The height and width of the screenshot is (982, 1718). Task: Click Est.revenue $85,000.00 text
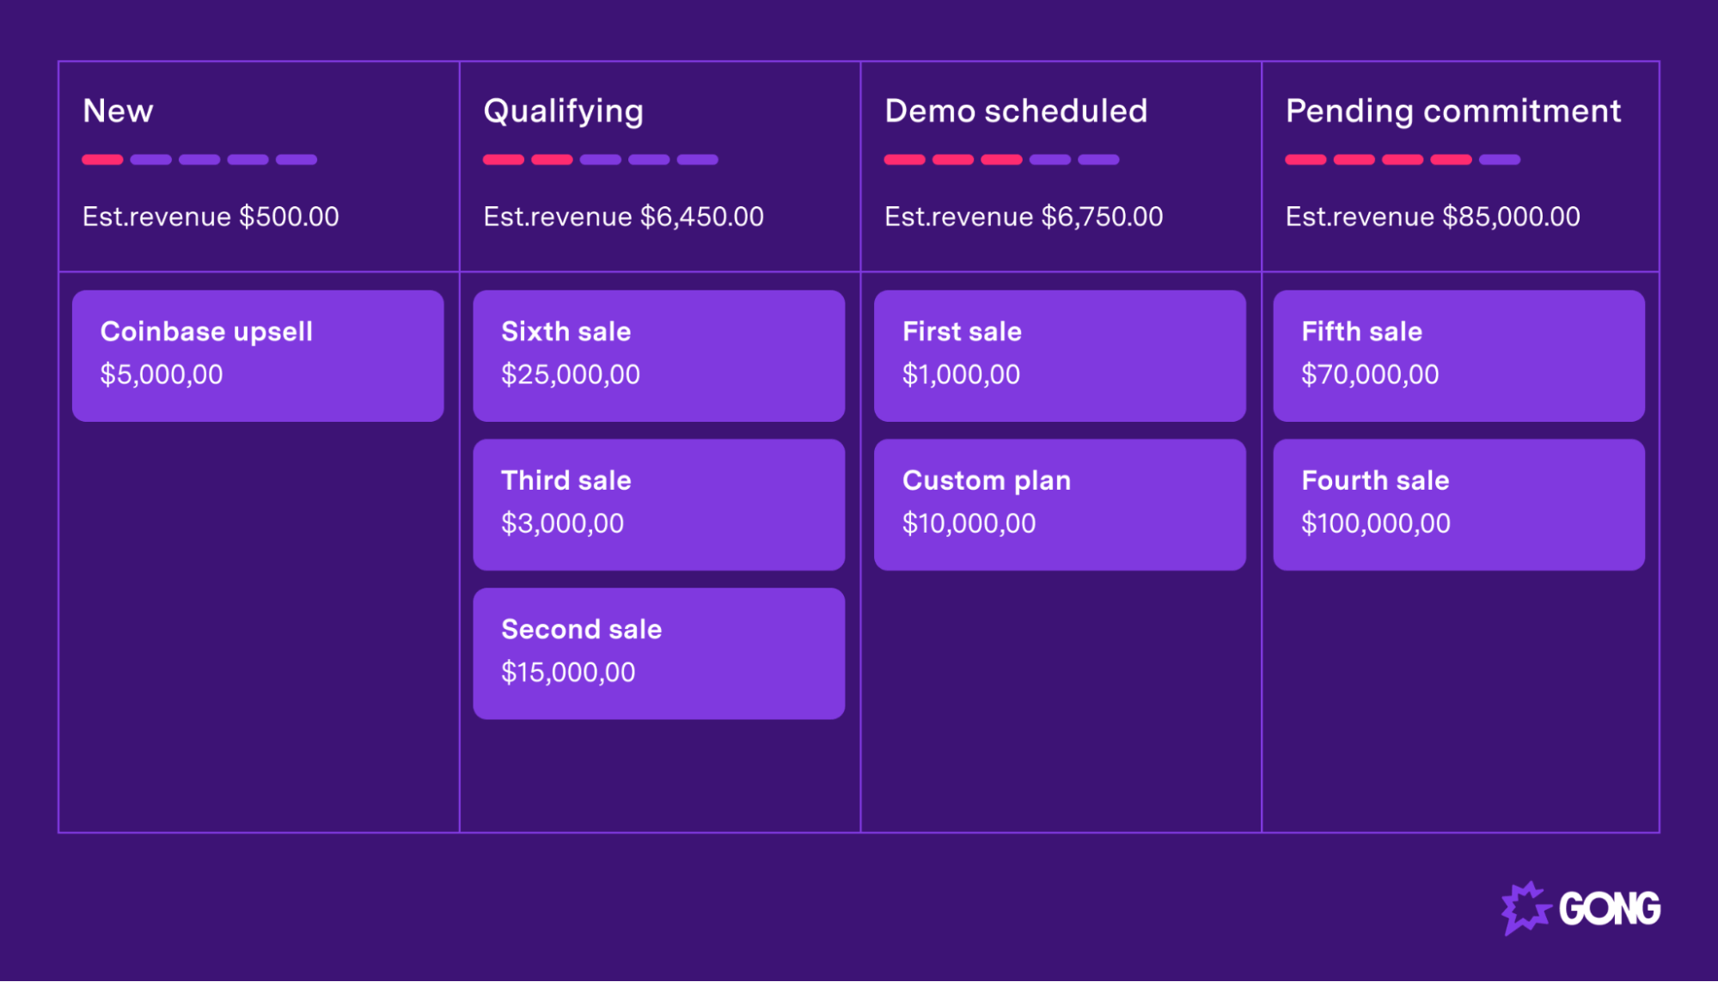tap(1433, 217)
